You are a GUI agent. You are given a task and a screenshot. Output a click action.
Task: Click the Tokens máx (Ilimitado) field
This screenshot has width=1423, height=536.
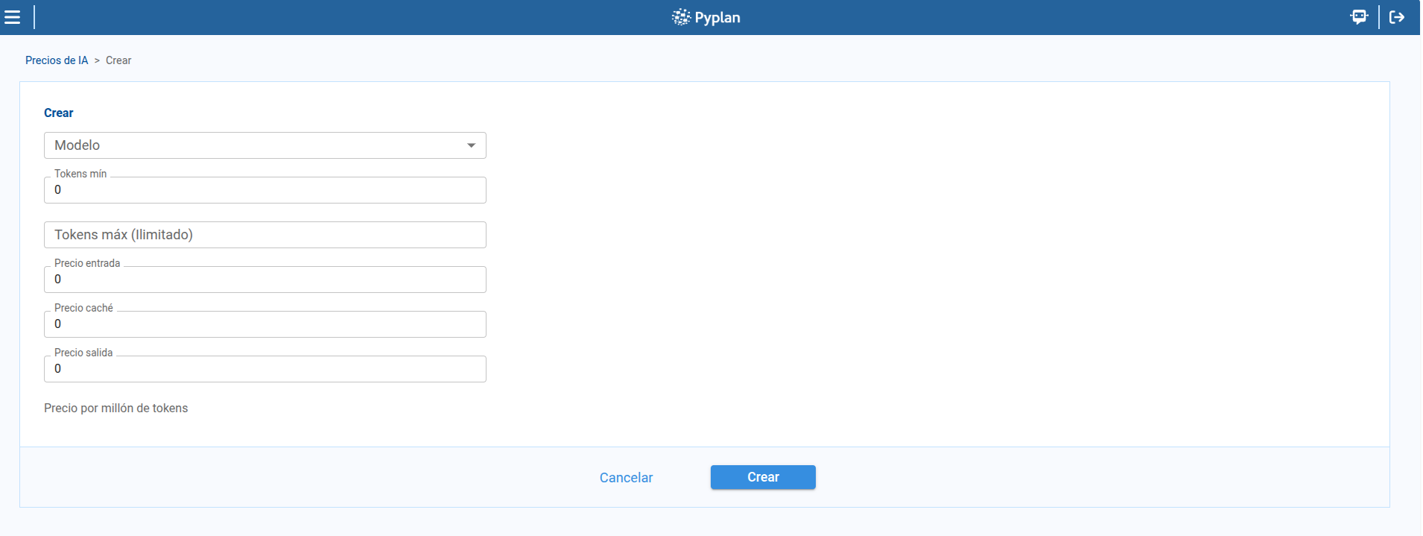(x=264, y=235)
